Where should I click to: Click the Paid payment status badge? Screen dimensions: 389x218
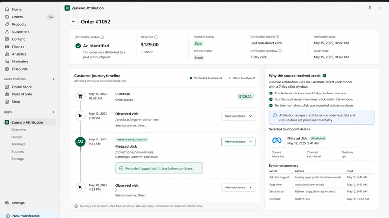click(x=198, y=44)
